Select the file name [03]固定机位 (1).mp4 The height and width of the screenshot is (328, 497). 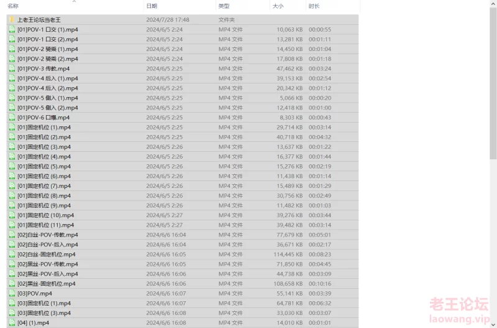click(x=44, y=303)
